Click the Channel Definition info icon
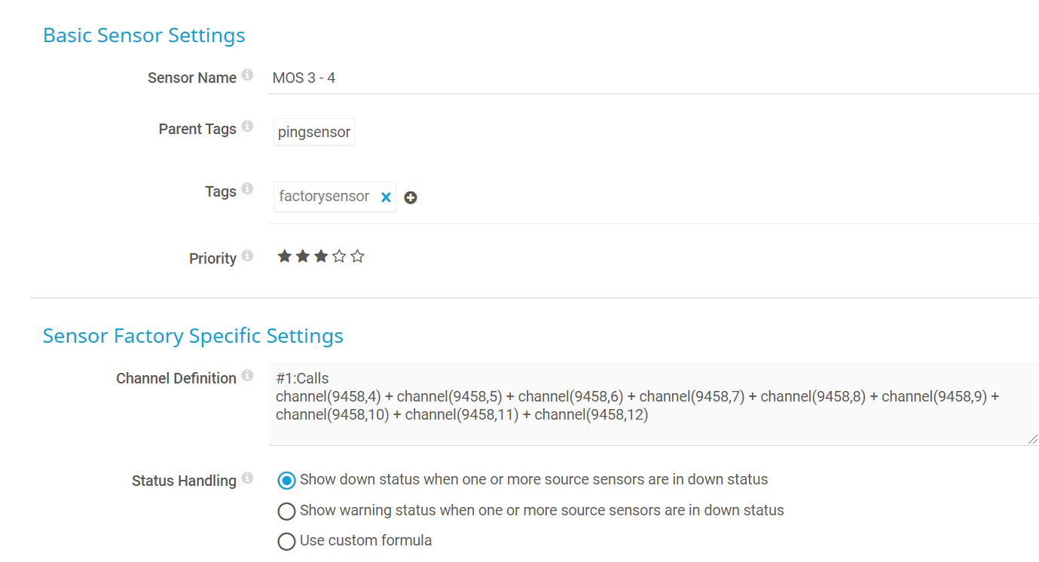 pyautogui.click(x=247, y=376)
